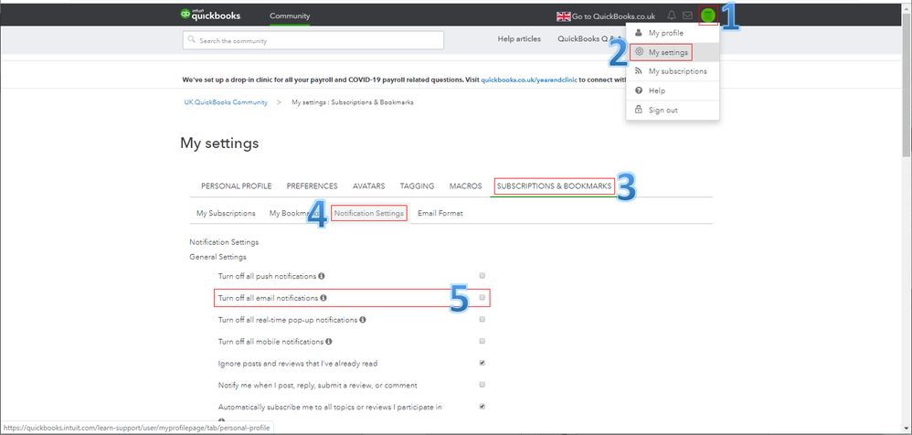
Task: Click the Help question mark icon
Action: (x=639, y=90)
